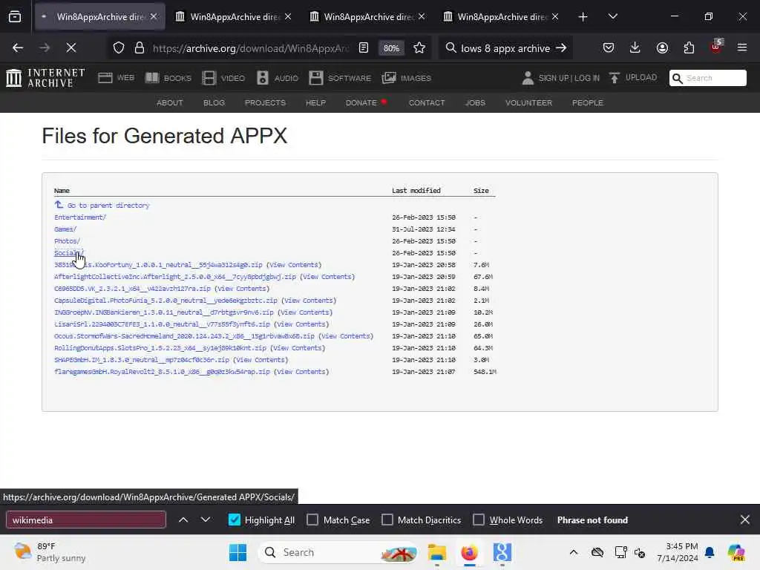Stop page loading with X button
Screen dimensions: 760x570
(71, 47)
